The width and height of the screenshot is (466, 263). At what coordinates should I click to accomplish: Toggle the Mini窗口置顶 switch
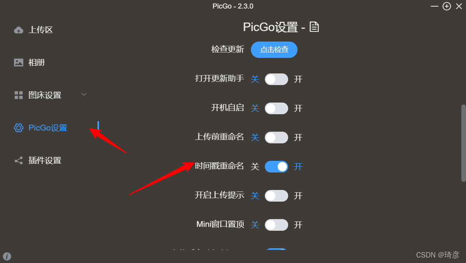click(276, 225)
